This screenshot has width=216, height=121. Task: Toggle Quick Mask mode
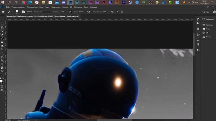pyautogui.click(x=2, y=87)
